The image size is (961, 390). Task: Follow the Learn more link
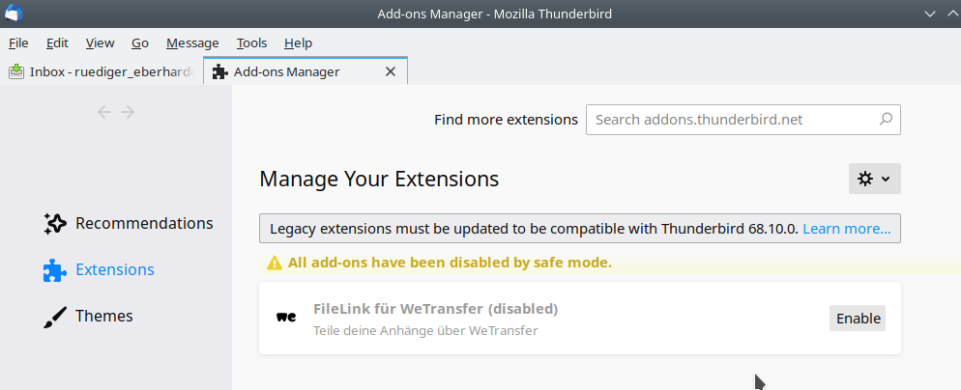pos(847,229)
